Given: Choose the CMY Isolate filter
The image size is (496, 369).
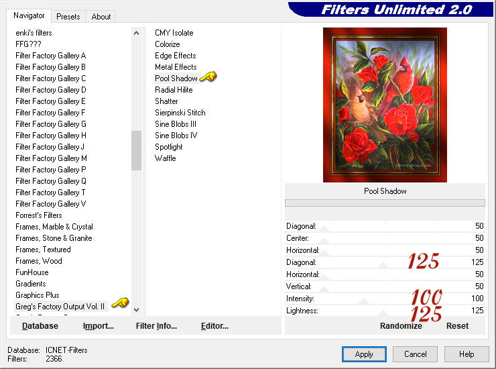Looking at the screenshot, I should [174, 33].
